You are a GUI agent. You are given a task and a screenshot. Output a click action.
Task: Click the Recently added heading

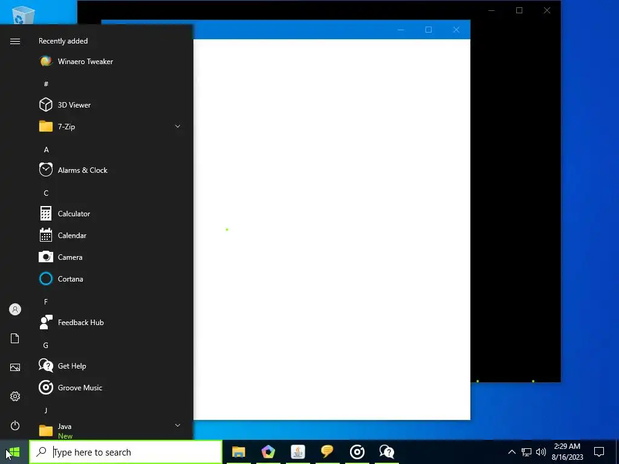(63, 41)
